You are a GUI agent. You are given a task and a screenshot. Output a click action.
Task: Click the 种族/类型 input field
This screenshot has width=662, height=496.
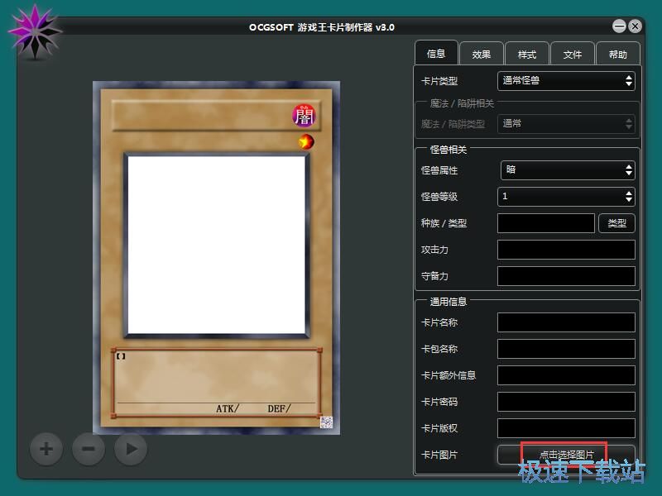point(546,223)
